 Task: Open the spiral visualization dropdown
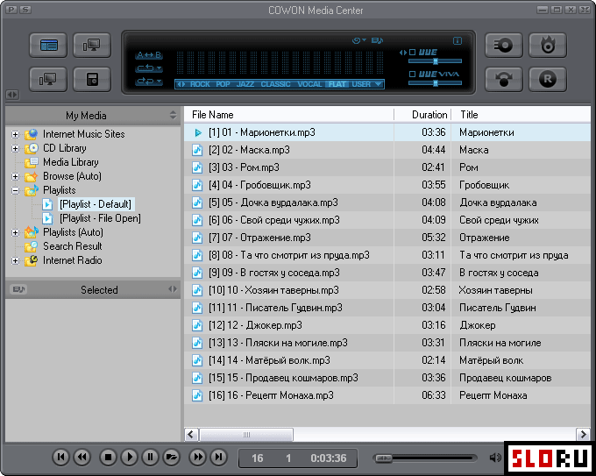[x=358, y=40]
